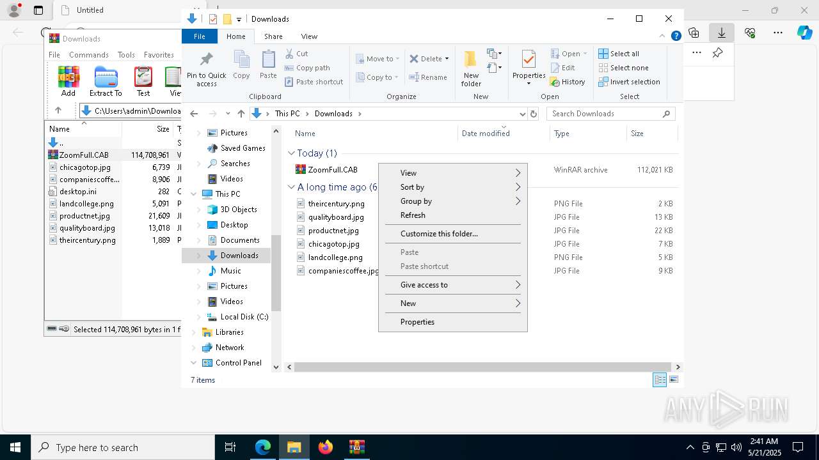
Task: Click the Rename button in ribbon
Action: coord(428,77)
